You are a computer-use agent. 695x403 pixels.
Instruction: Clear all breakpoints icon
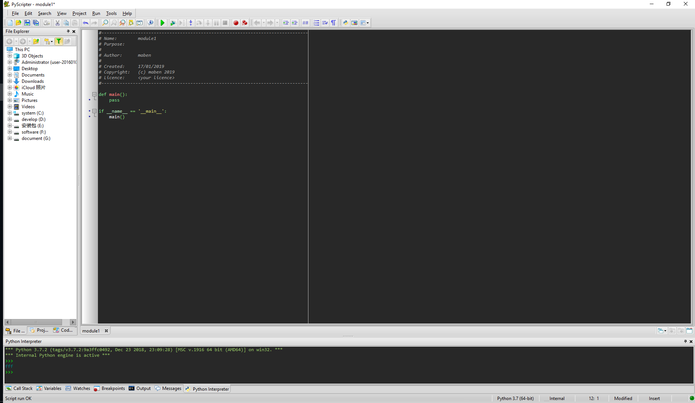(245, 23)
